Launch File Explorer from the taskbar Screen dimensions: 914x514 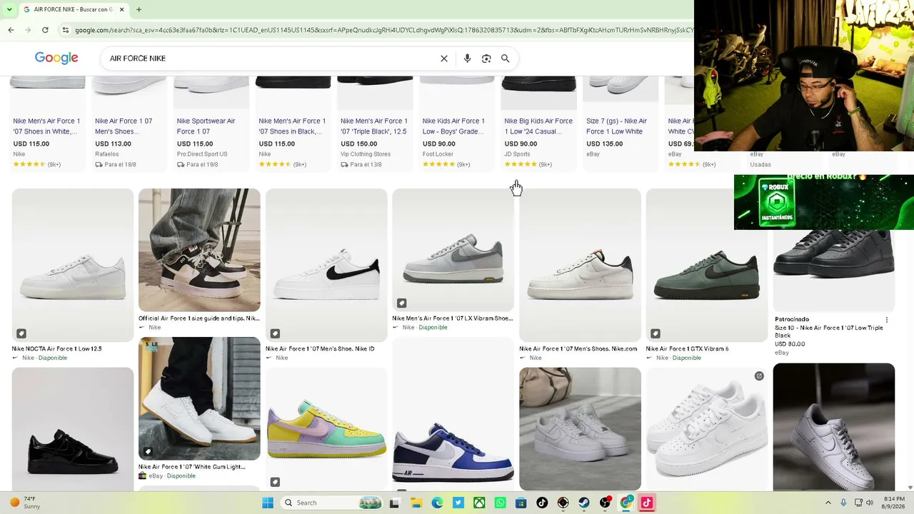click(x=416, y=503)
